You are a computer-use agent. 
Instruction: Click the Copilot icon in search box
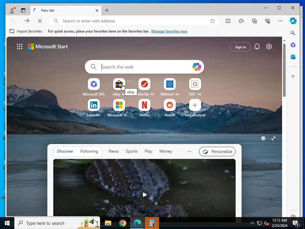[197, 67]
